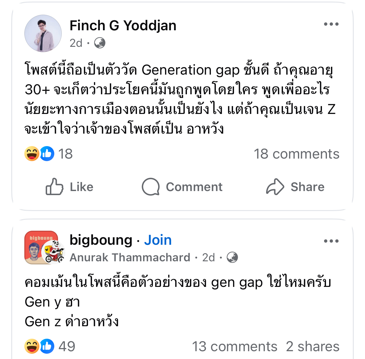This screenshot has width=365, height=359.
Task: Open Finch G Yoddjan's profile picture
Action: [x=43, y=33]
